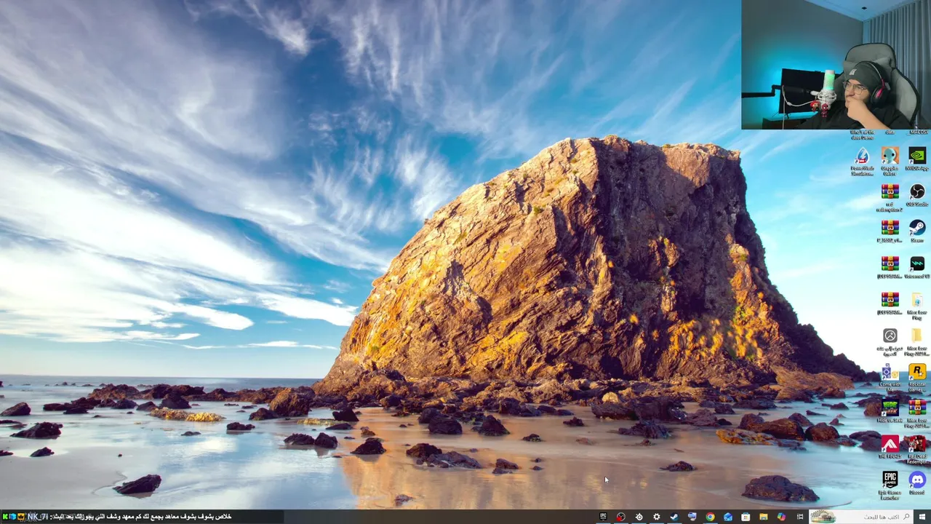This screenshot has height=524, width=931.
Task: Open the Red Dead Redemption shortcut
Action: coord(917,449)
